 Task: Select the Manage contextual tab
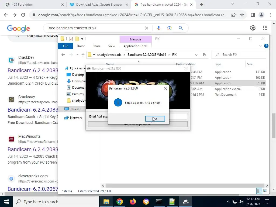136,39
